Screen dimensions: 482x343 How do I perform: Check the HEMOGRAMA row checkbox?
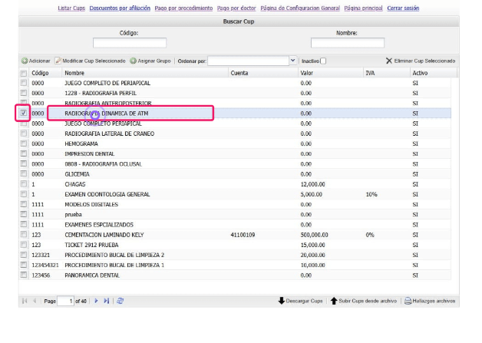pyautogui.click(x=24, y=143)
